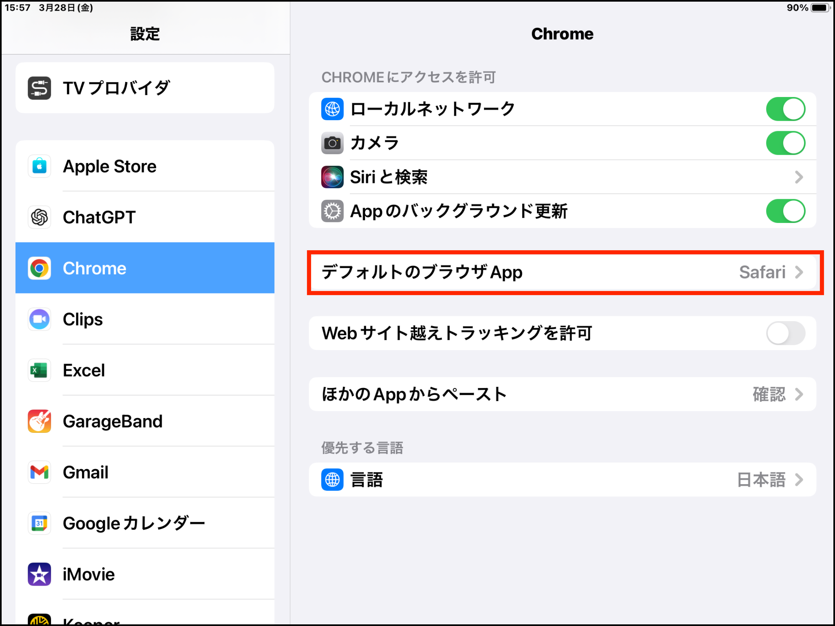Tap the GarageBand app icon
This screenshot has width=835, height=626.
pyautogui.click(x=39, y=421)
